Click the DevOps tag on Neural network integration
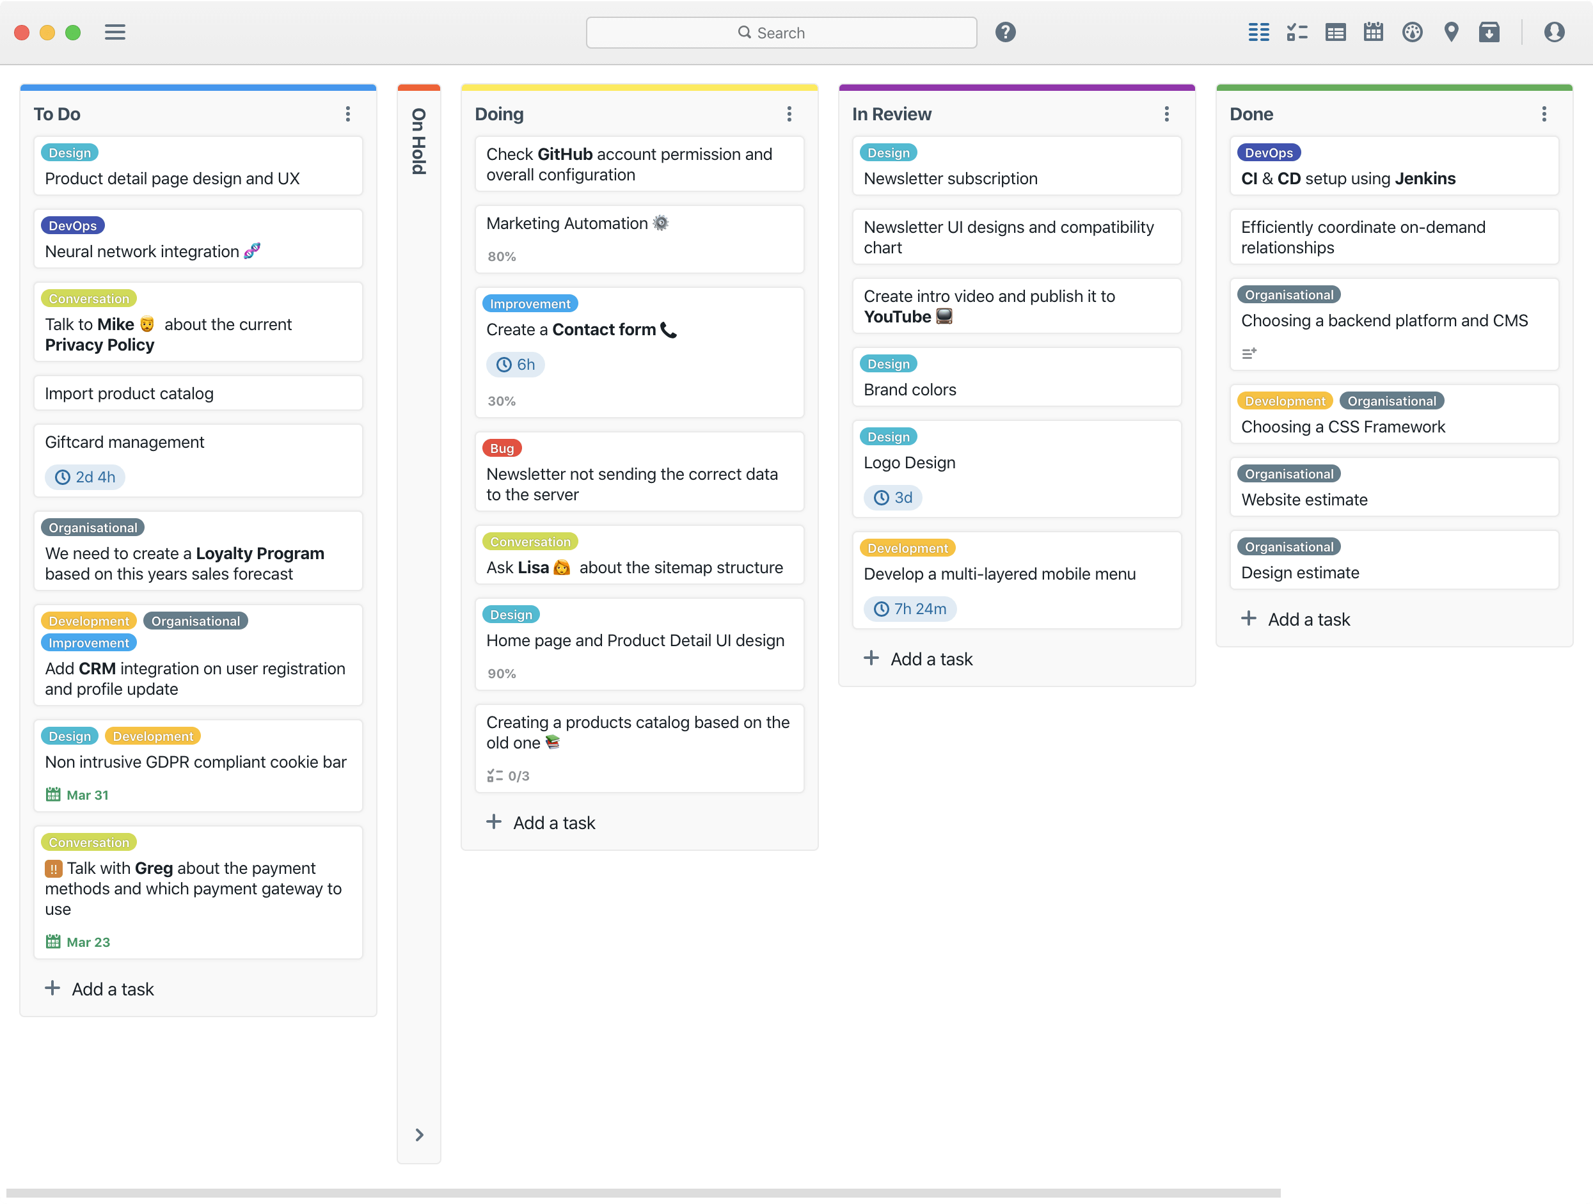1593x1204 pixels. tap(73, 225)
